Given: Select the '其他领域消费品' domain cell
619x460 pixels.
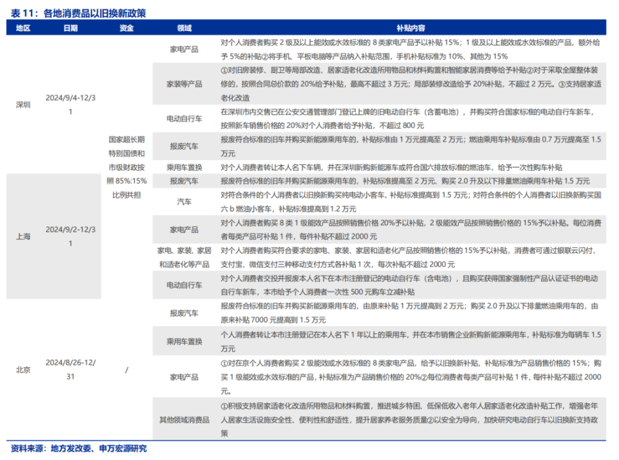Looking at the screenshot, I should (184, 420).
